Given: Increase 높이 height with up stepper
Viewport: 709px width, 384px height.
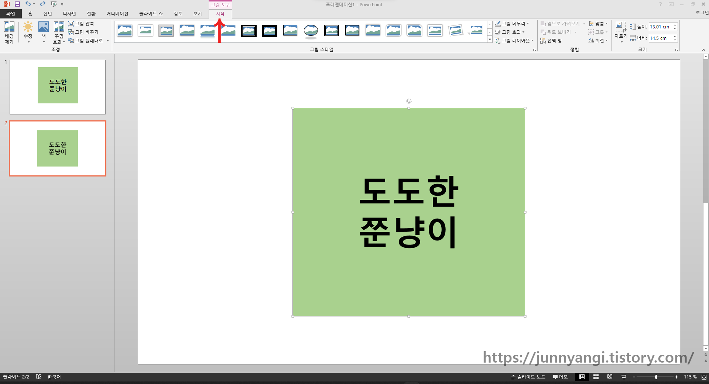Looking at the screenshot, I should pyautogui.click(x=675, y=25).
